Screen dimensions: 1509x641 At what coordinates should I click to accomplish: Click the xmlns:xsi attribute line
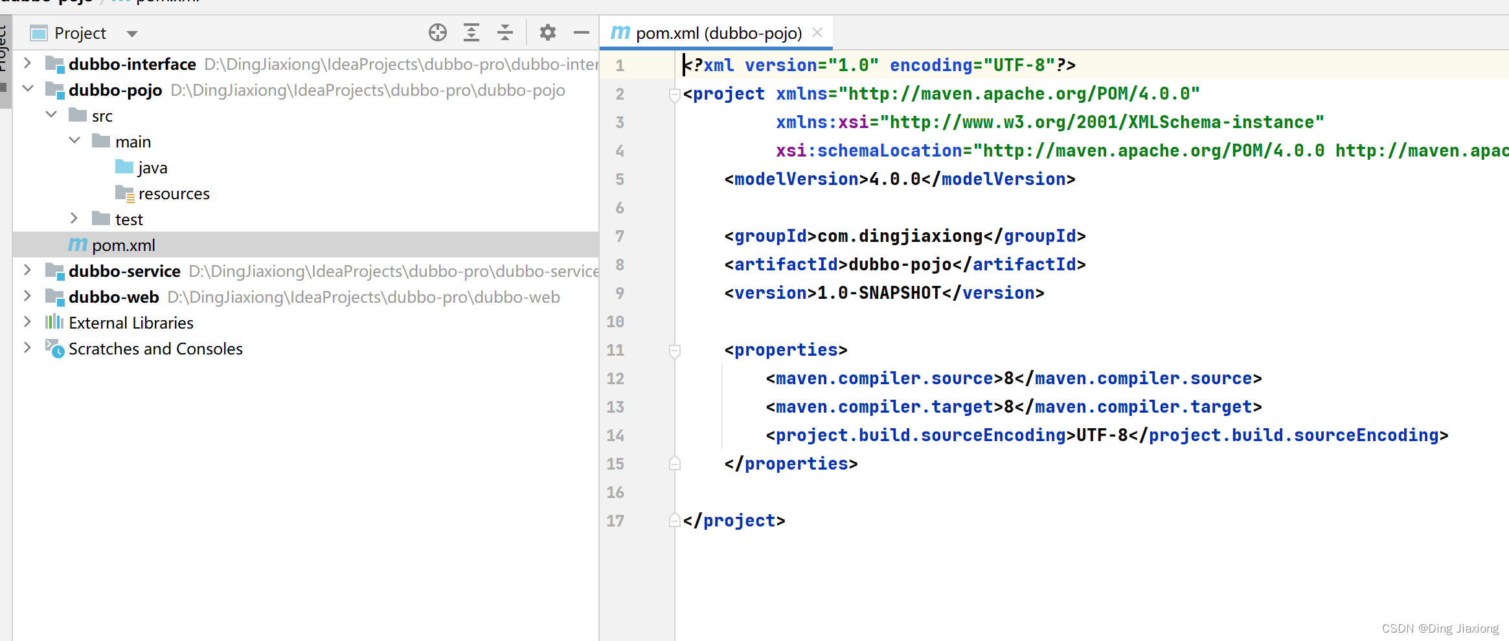pyautogui.click(x=1050, y=122)
